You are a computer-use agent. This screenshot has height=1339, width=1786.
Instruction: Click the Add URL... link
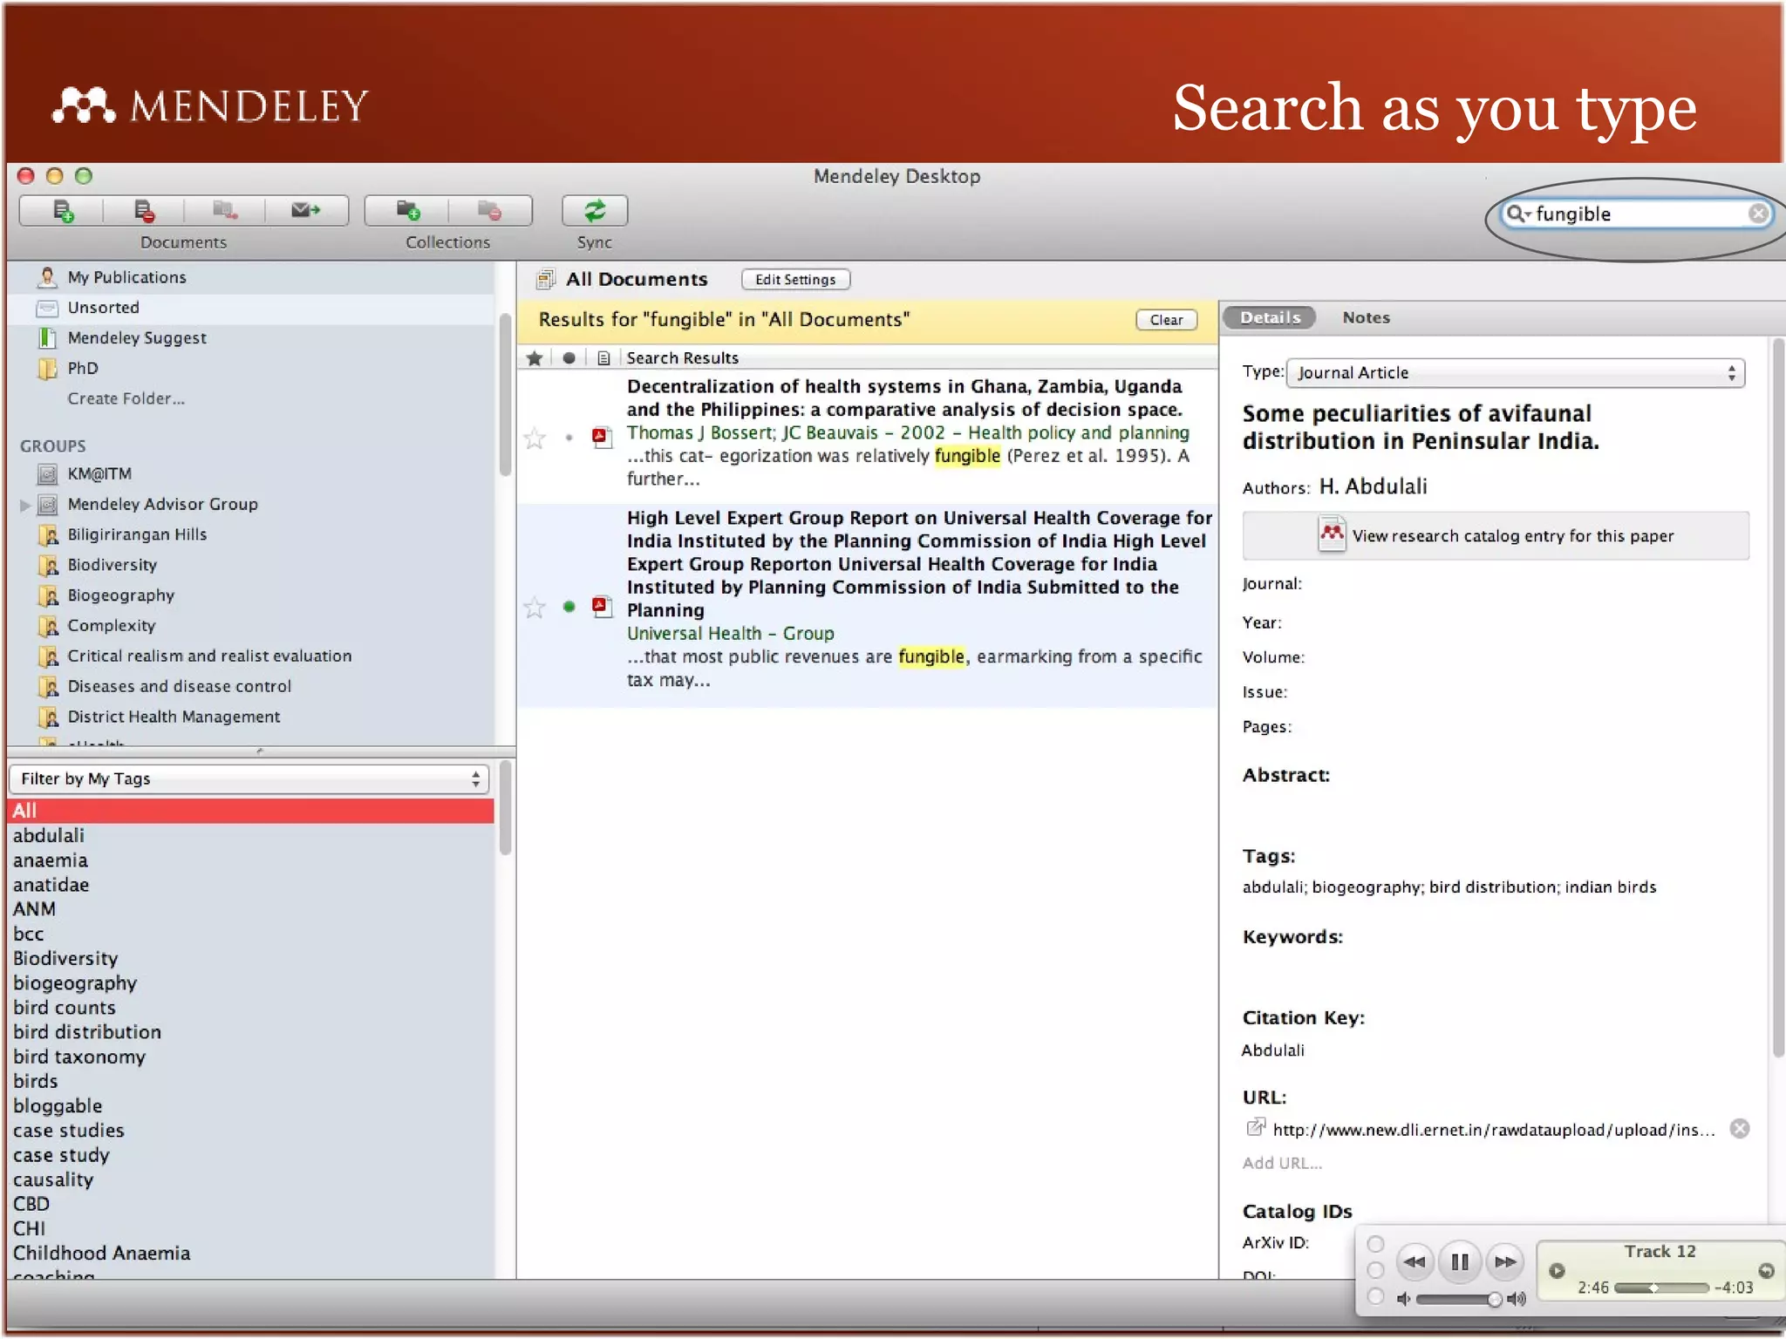point(1282,1163)
